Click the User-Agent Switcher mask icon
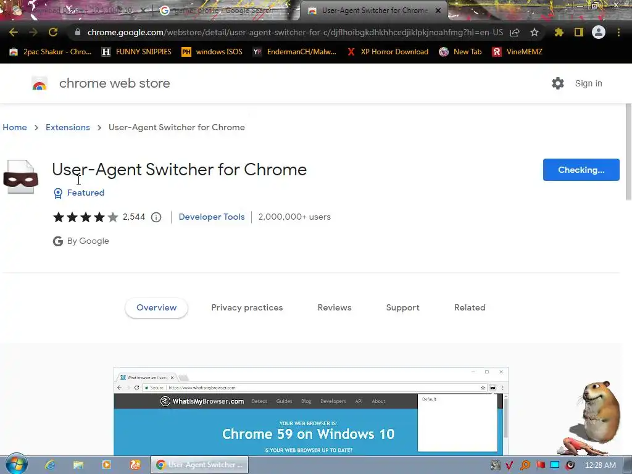 [21, 177]
